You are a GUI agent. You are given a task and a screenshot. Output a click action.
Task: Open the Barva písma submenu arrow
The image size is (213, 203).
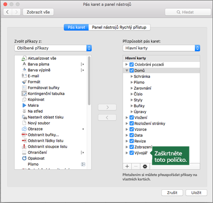click(x=83, y=64)
